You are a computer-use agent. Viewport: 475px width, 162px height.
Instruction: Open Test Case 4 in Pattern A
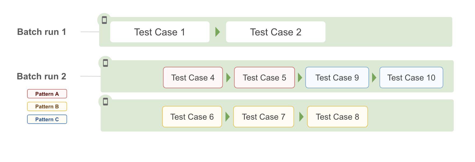[193, 78]
